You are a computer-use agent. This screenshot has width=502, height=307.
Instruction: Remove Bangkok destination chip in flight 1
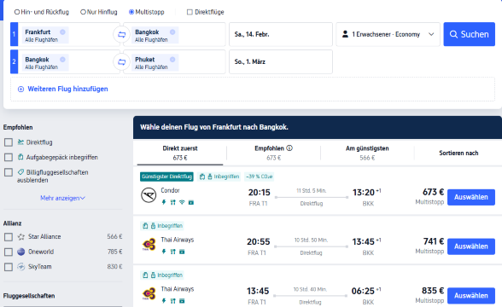(172, 32)
